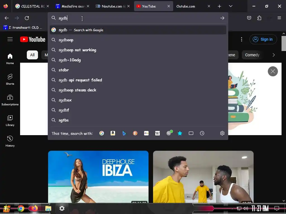Choose the sgdboop not working suggestion
286x214 pixels.
(x=138, y=50)
